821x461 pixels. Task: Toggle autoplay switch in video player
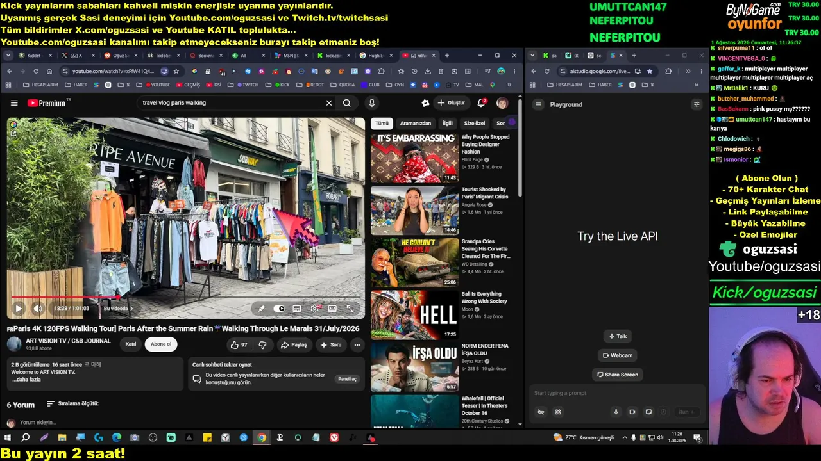click(x=279, y=309)
